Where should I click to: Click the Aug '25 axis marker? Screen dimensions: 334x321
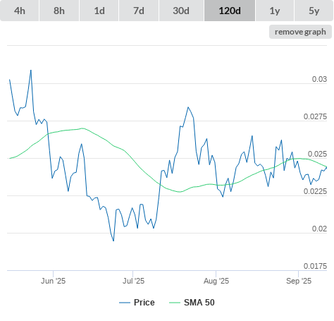click(216, 281)
